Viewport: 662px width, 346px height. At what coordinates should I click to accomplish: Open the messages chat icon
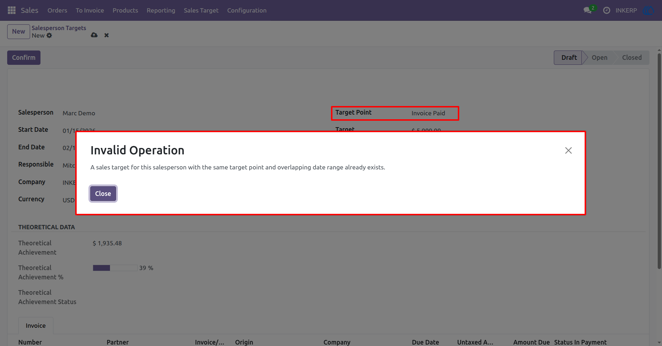[x=587, y=10]
